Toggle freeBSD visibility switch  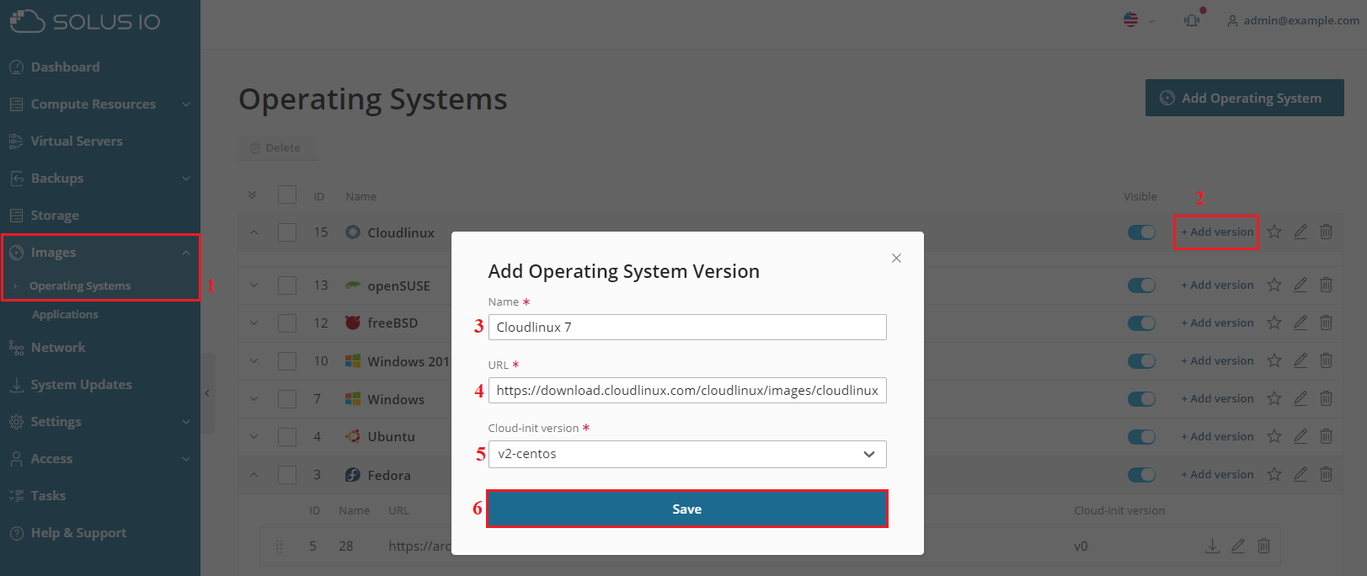(x=1141, y=323)
